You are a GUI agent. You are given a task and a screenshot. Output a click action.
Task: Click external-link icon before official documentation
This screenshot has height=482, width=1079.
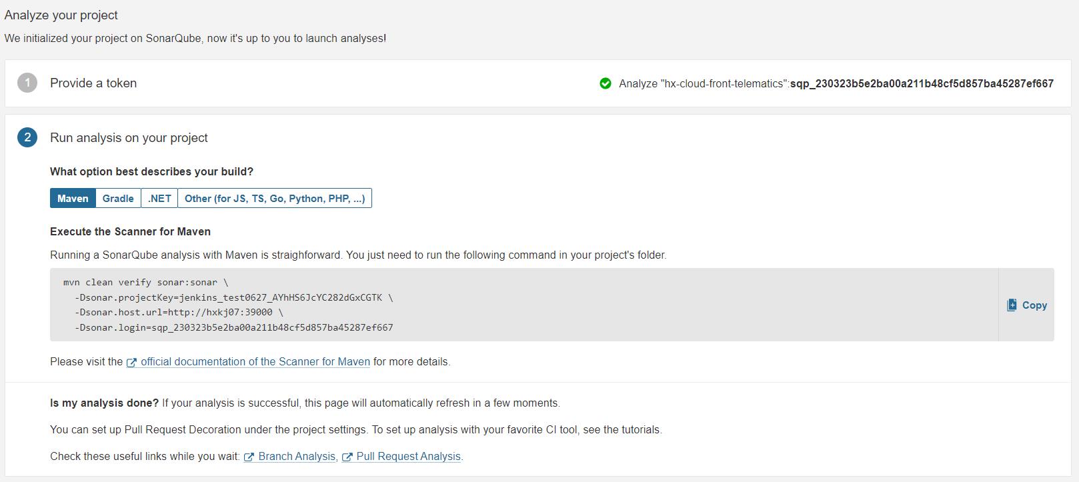coord(131,363)
